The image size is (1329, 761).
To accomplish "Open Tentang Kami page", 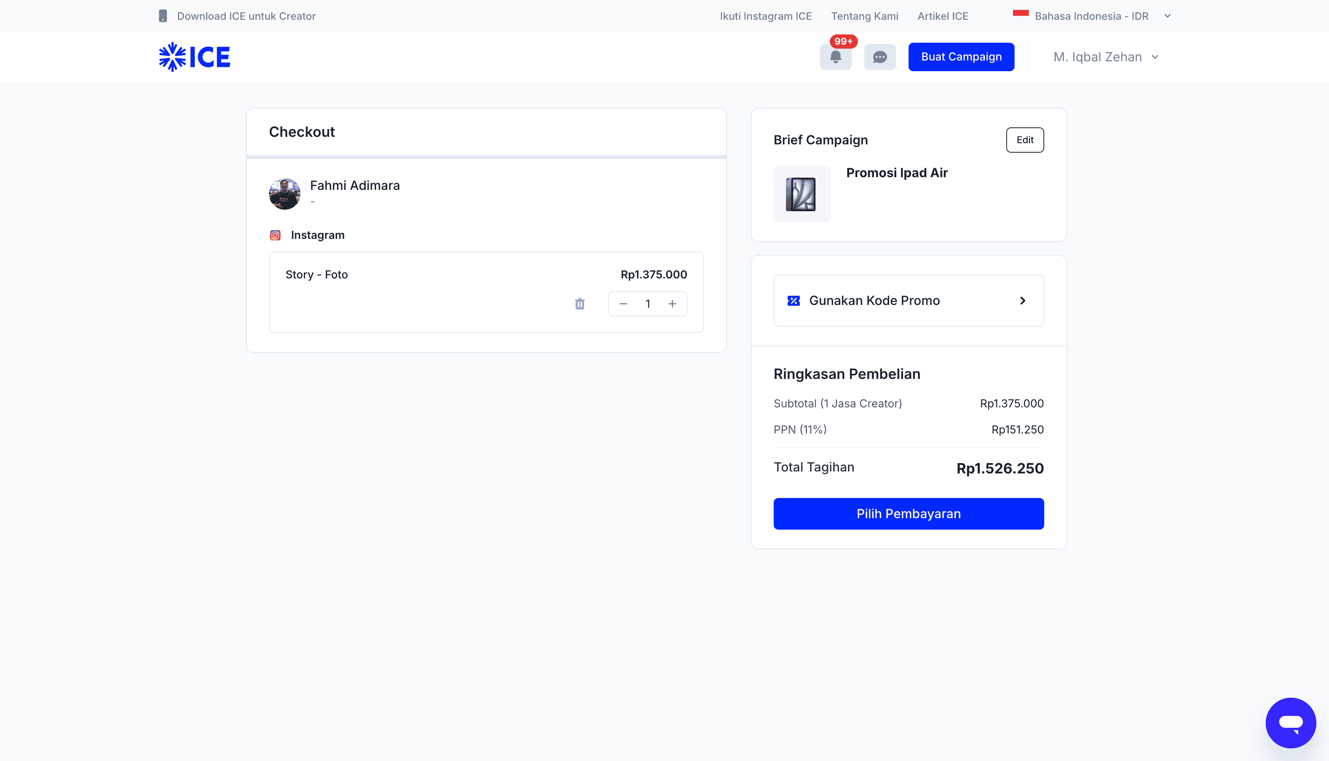I will pyautogui.click(x=864, y=16).
